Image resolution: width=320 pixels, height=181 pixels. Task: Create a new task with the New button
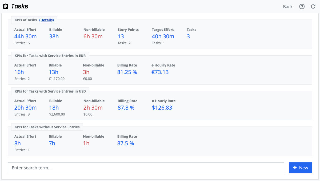tap(301, 168)
